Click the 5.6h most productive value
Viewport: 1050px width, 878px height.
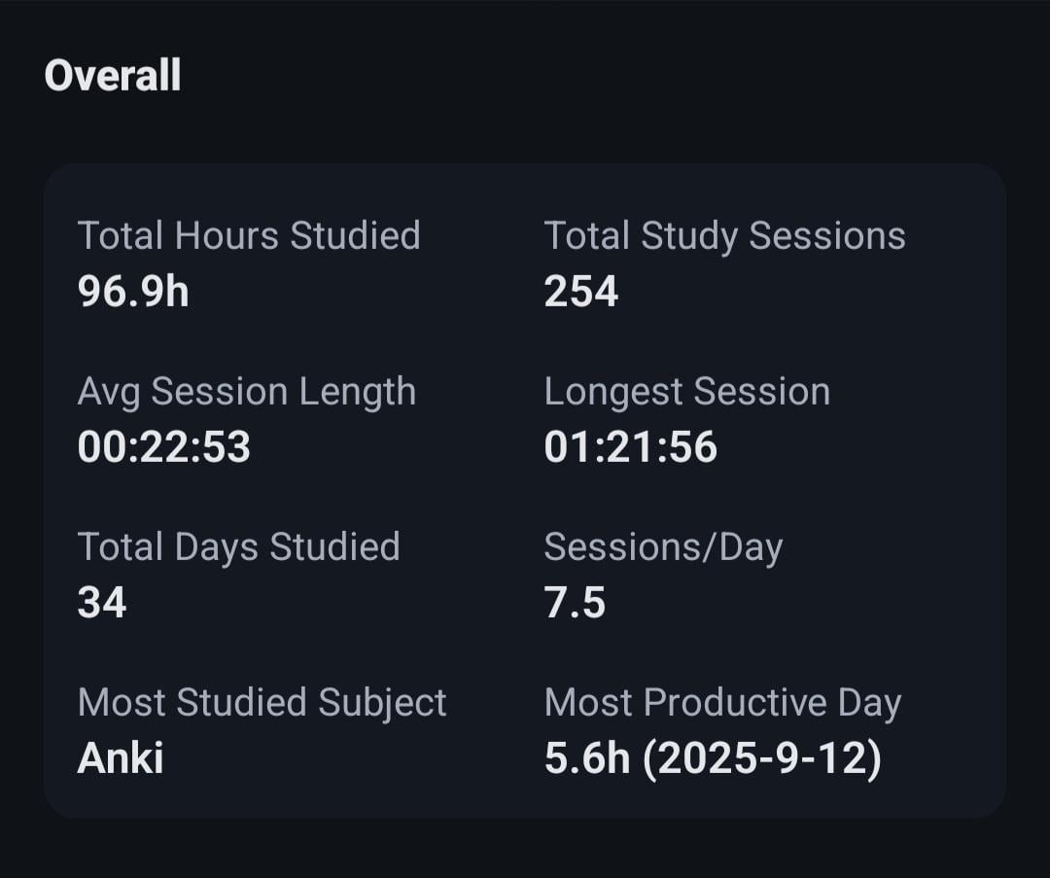pos(586,758)
